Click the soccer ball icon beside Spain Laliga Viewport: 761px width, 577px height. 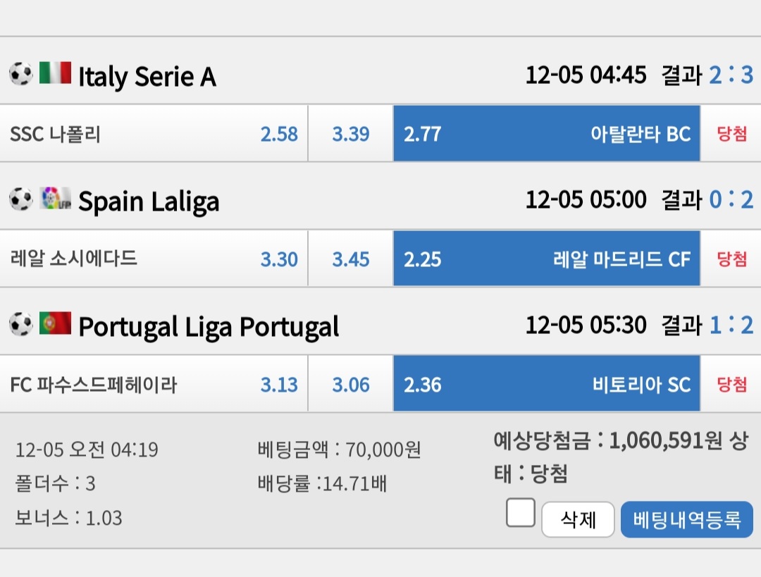21,199
